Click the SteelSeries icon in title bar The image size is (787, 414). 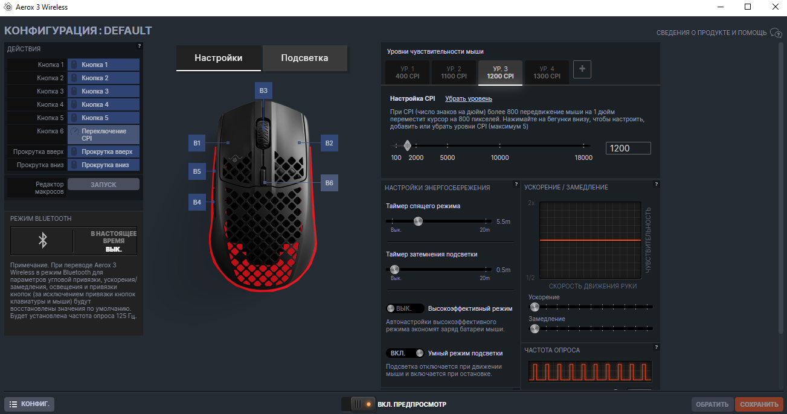[x=7, y=7]
